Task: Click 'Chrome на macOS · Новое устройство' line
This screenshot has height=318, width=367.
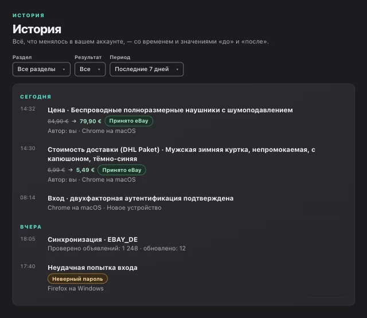Action: [x=104, y=207]
